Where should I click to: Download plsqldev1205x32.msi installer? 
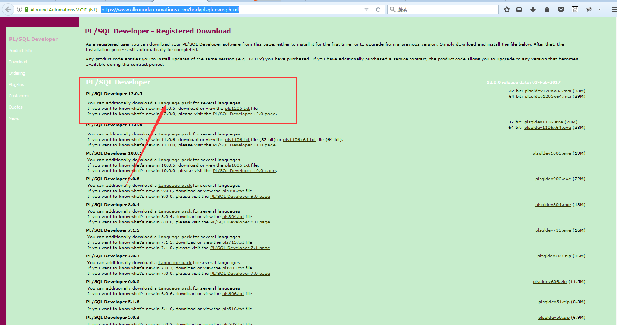click(548, 91)
